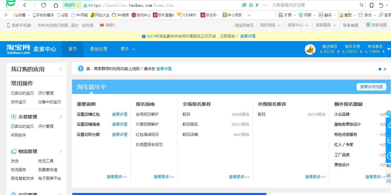This screenshot has height=195, width=391.
Task: Open 消息 messages via the envelope icon
Action: 102,26
